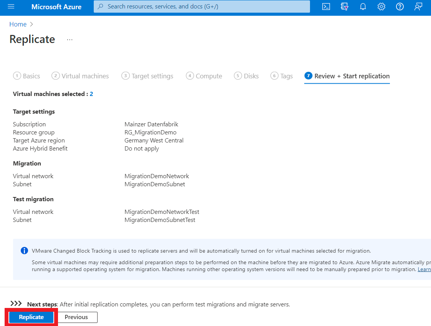Viewport: 431px width, 326px height.
Task: Open the notifications bell
Action: pos(363,7)
